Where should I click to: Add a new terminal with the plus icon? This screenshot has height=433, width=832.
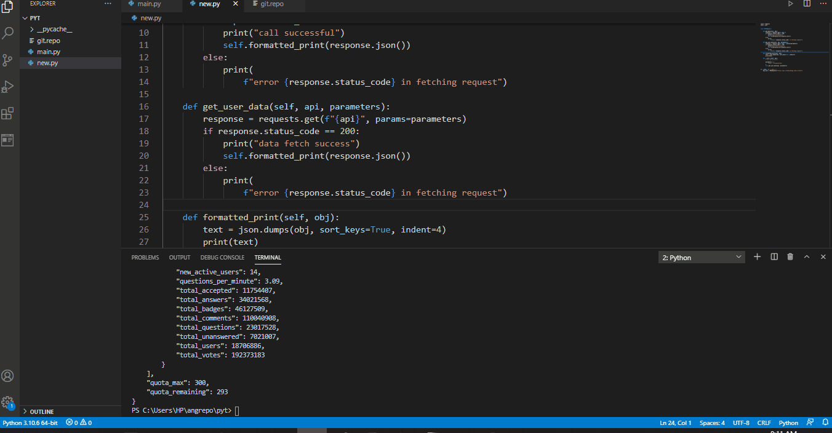(x=757, y=256)
